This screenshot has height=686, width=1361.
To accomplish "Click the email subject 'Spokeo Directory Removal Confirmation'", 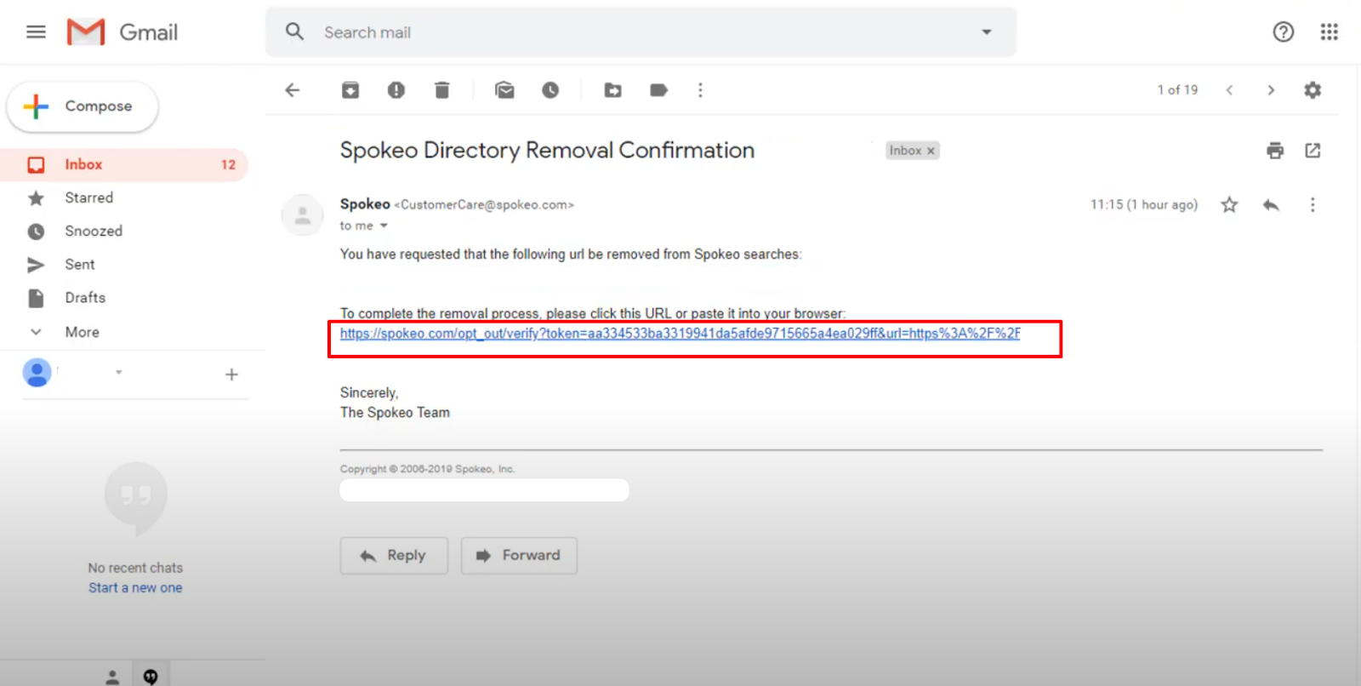I will pos(547,151).
